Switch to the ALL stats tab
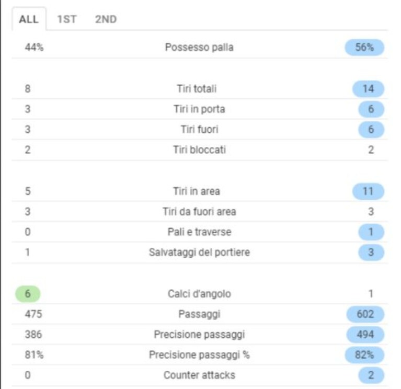The image size is (401, 389). click(x=29, y=19)
